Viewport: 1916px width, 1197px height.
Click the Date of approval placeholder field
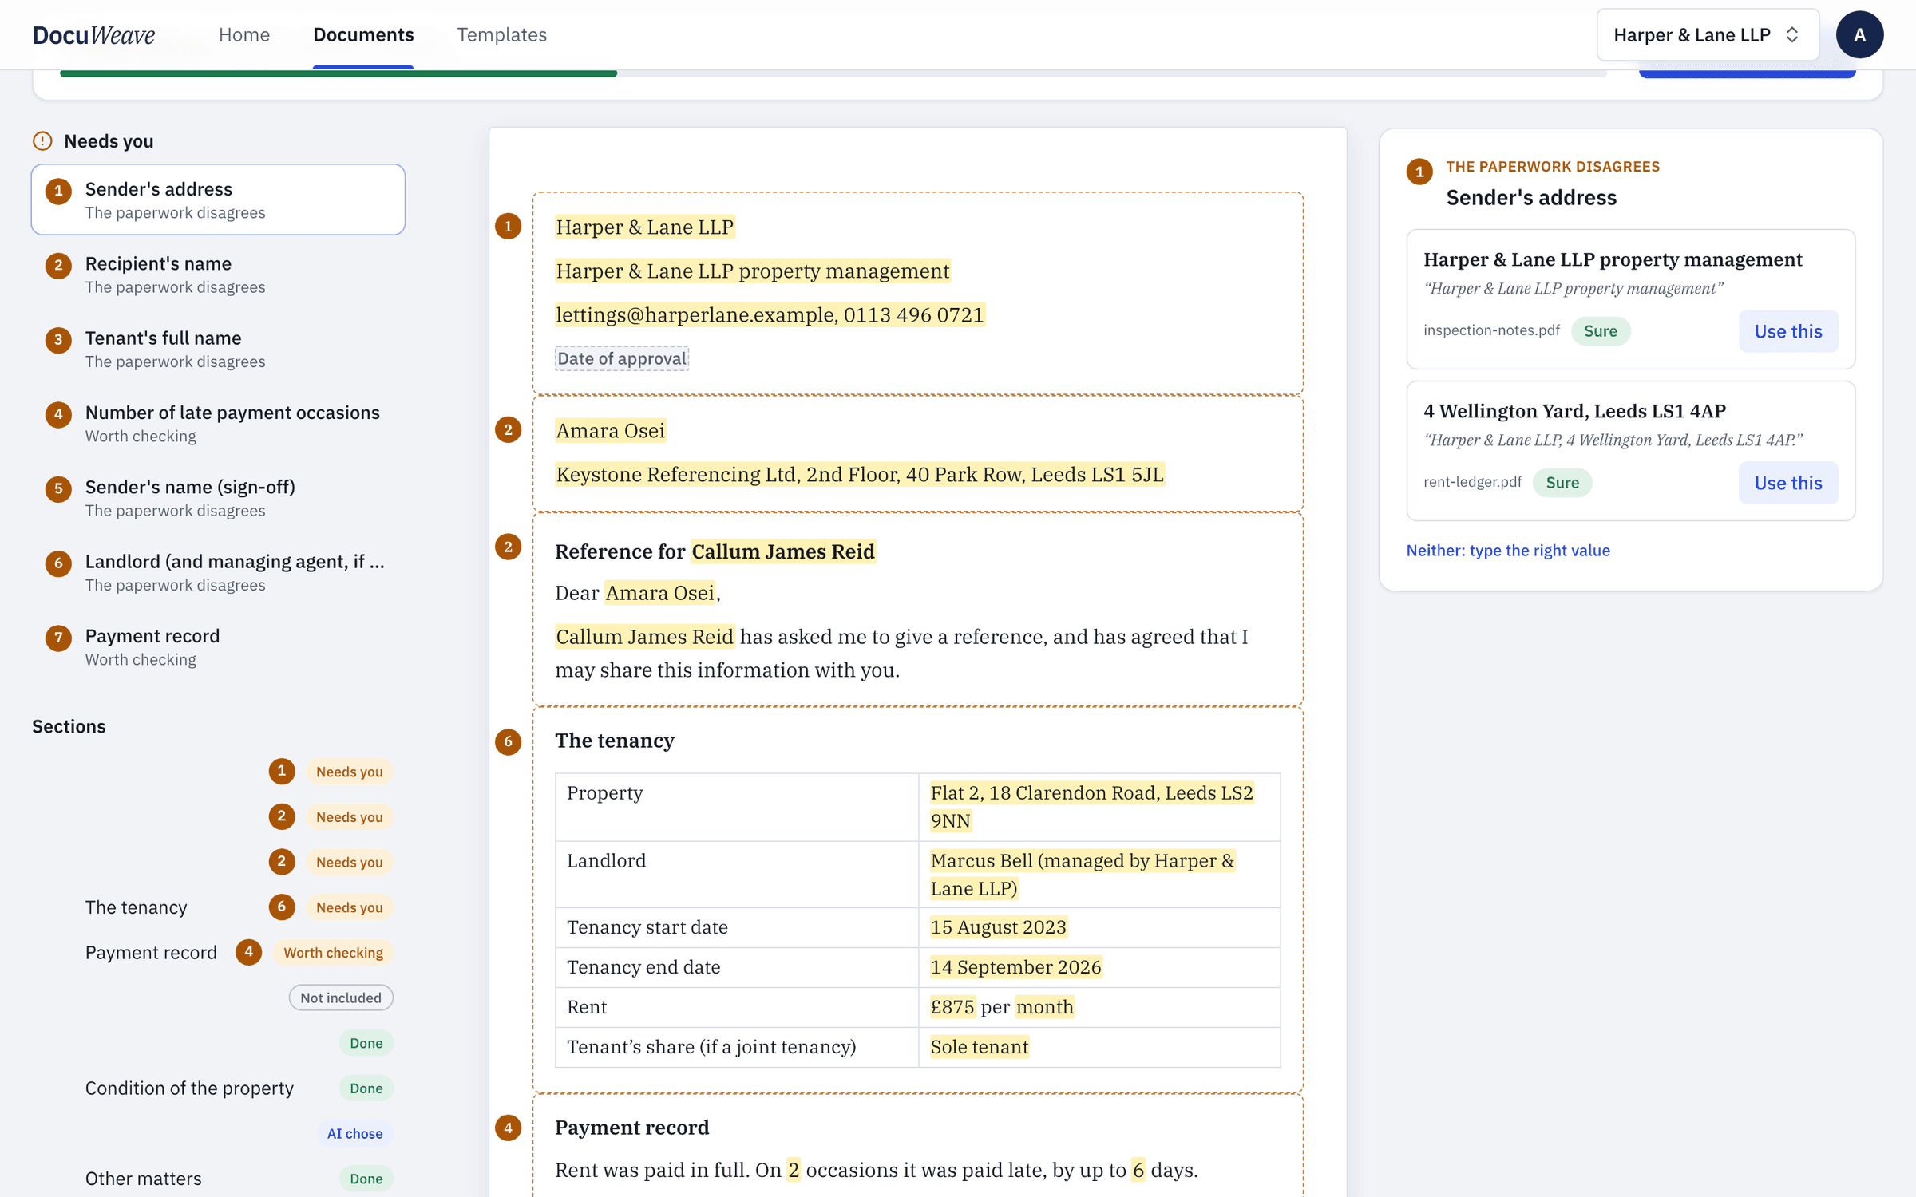click(621, 358)
